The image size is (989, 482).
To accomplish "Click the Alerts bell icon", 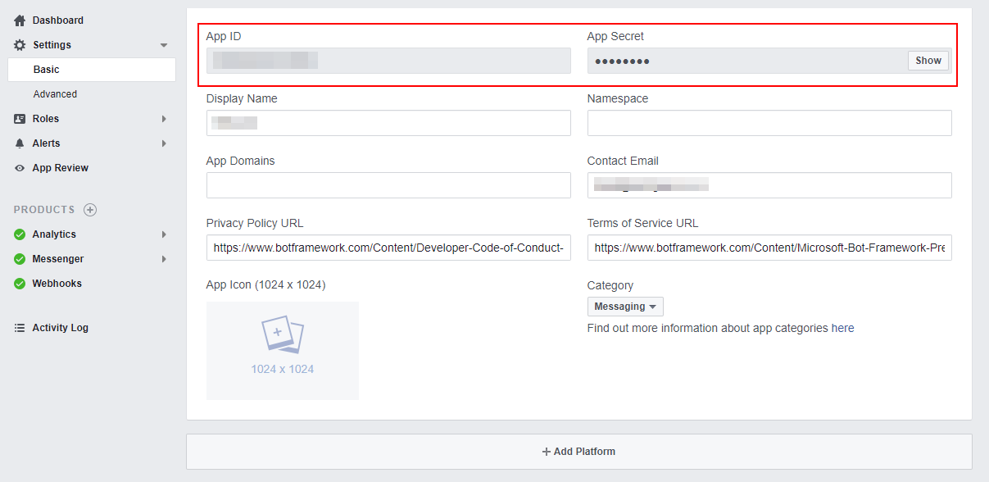I will (20, 143).
